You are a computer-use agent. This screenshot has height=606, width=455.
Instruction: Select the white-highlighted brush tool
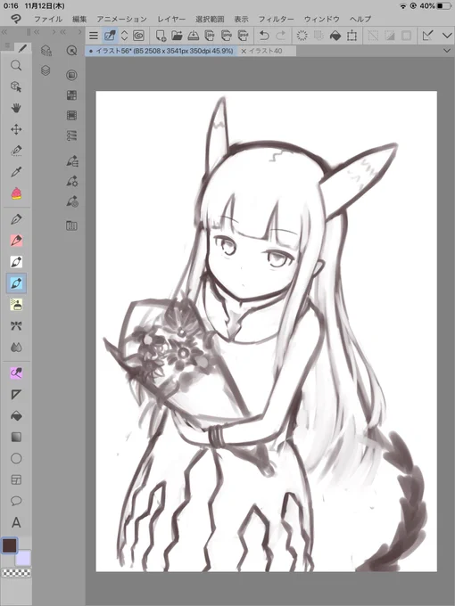point(16,262)
